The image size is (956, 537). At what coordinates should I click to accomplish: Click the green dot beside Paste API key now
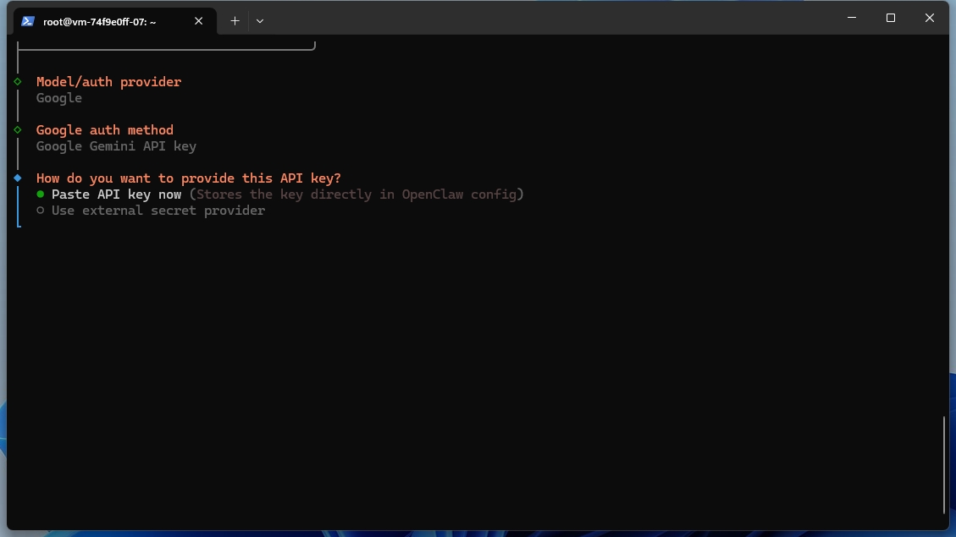click(x=39, y=194)
